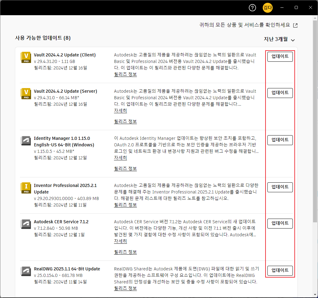
Task: Select the Vault 2024.4.2 Update (Server) title
Action: click(x=66, y=91)
